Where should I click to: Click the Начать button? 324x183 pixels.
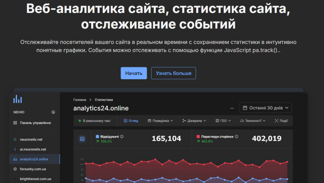tap(134, 73)
